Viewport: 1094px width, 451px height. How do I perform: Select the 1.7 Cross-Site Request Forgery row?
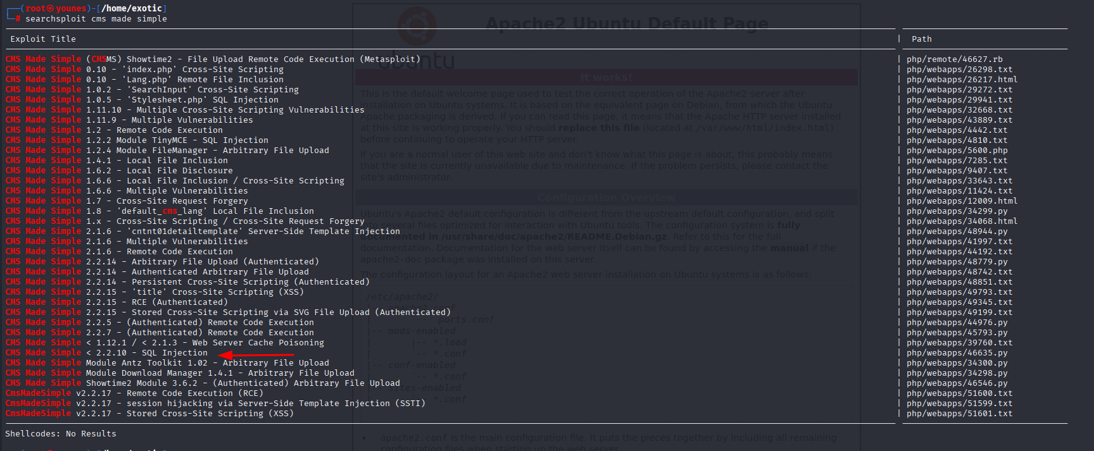click(x=127, y=201)
